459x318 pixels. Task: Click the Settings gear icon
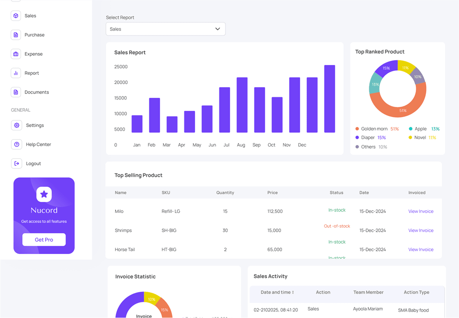pyautogui.click(x=17, y=125)
